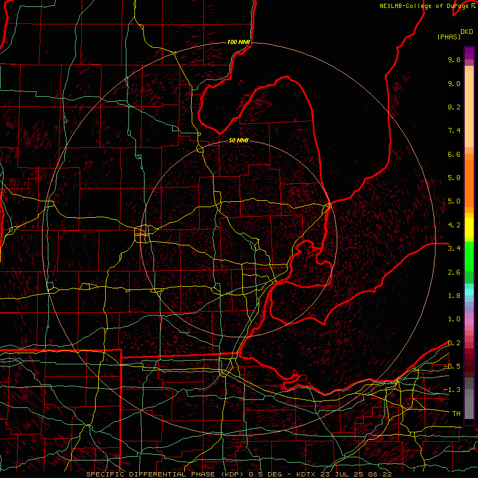478x478 pixels.
Task: Pick the pink segment of the color bar
Action: [469, 322]
